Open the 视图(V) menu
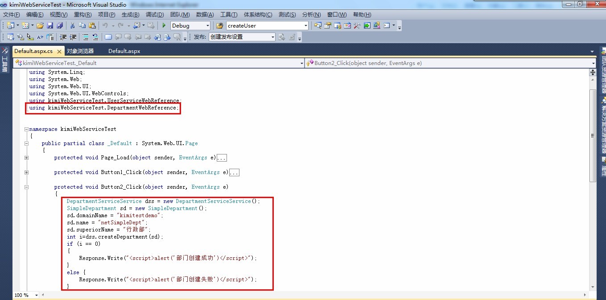The height and width of the screenshot is (300, 606). click(58, 15)
